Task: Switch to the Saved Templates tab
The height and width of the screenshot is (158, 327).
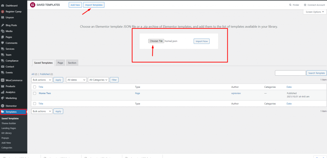Action: (43, 63)
